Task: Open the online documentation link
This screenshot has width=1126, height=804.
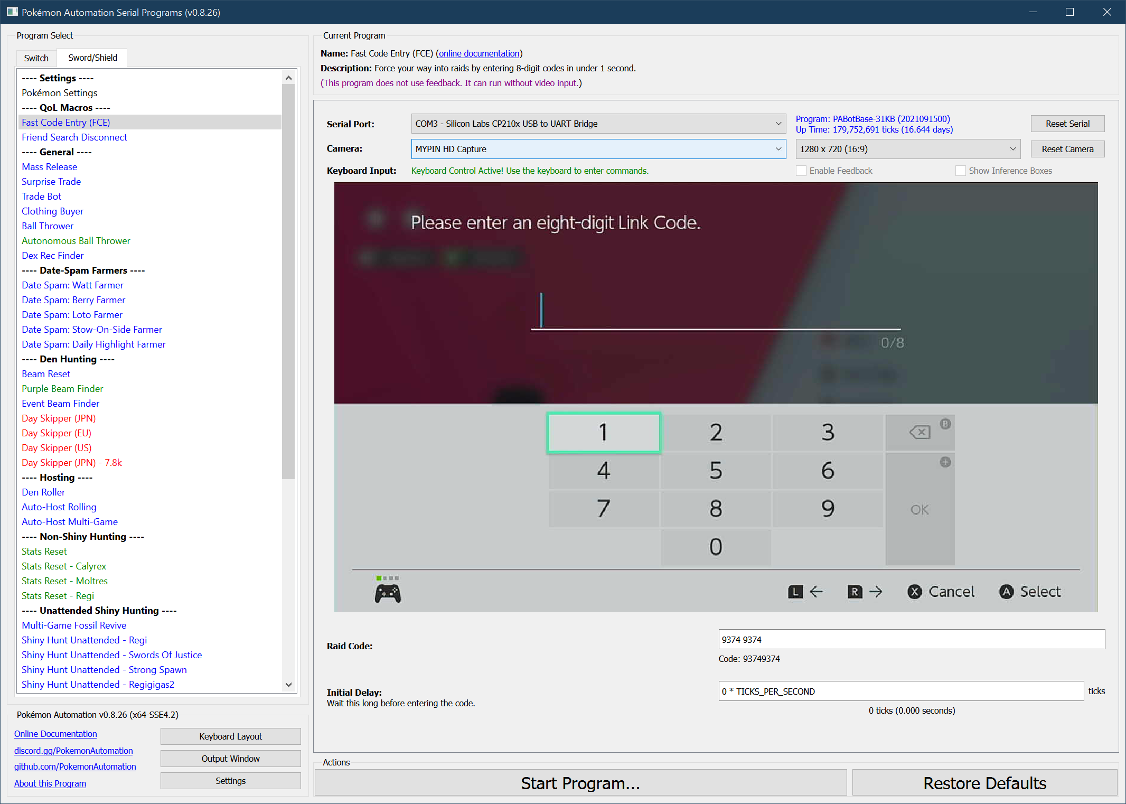Action: (478, 53)
